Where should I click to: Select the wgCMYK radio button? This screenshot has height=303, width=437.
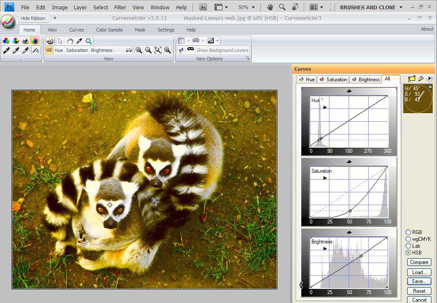(x=408, y=239)
